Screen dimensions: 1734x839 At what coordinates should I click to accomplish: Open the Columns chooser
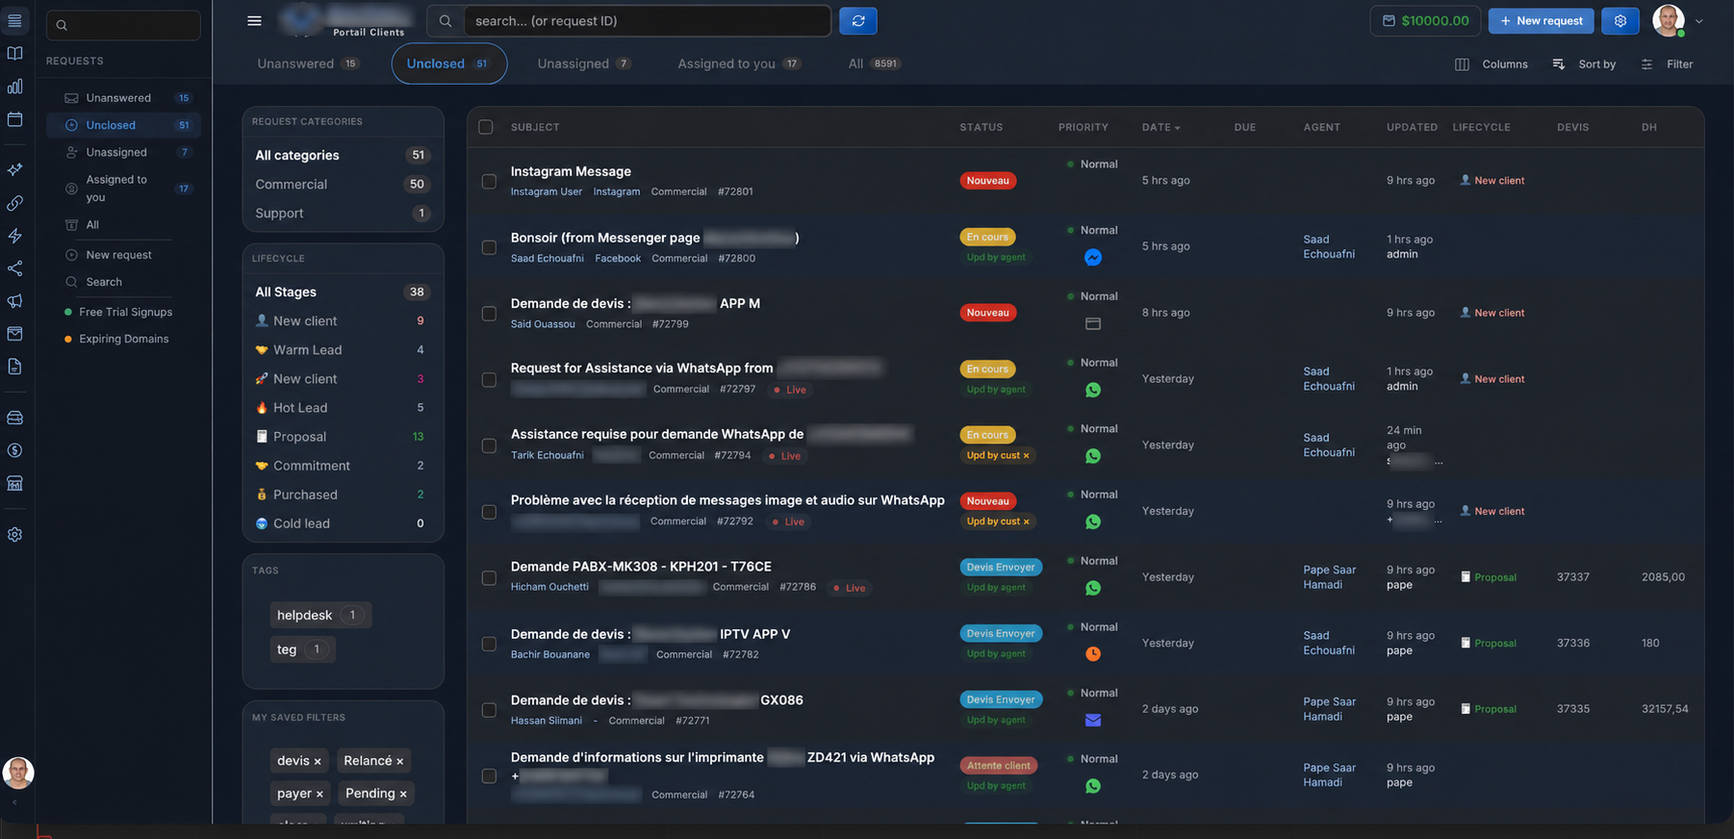[x=1492, y=64]
